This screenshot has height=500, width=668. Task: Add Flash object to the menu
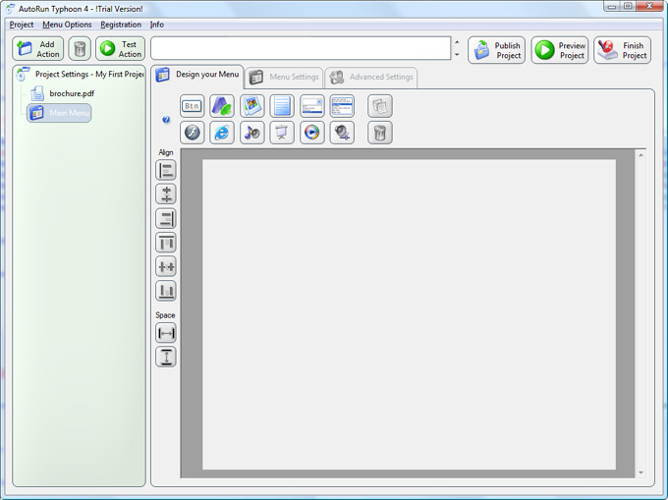coord(193,133)
